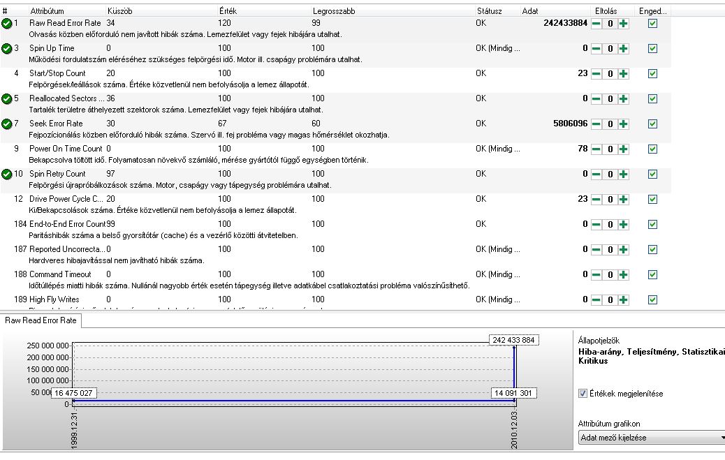This screenshot has width=725, height=460.
Task: Decrease offset for Spin Retry Count
Action: (x=596, y=175)
